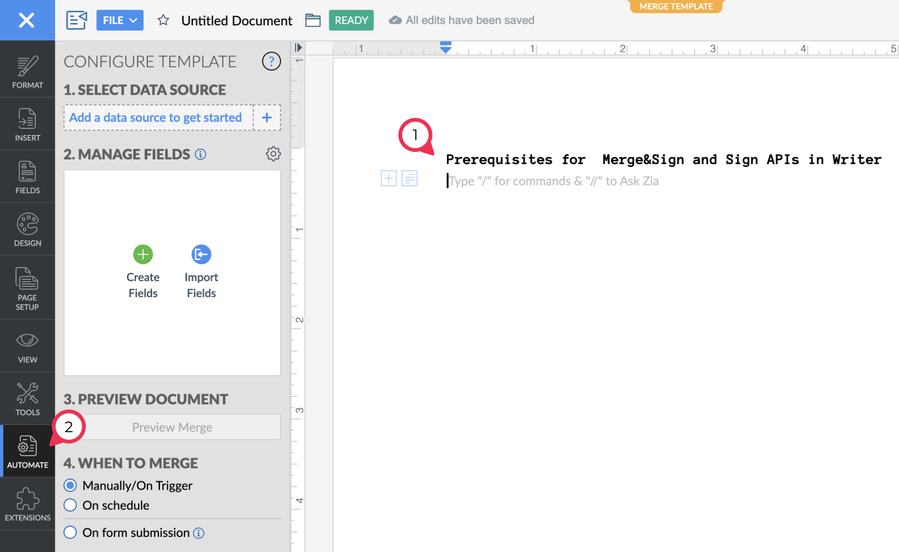This screenshot has height=552, width=899.
Task: Click the plus icon to add data source
Action: [267, 117]
